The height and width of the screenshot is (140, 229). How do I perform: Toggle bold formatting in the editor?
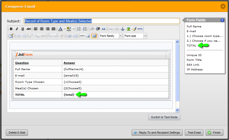11,29
